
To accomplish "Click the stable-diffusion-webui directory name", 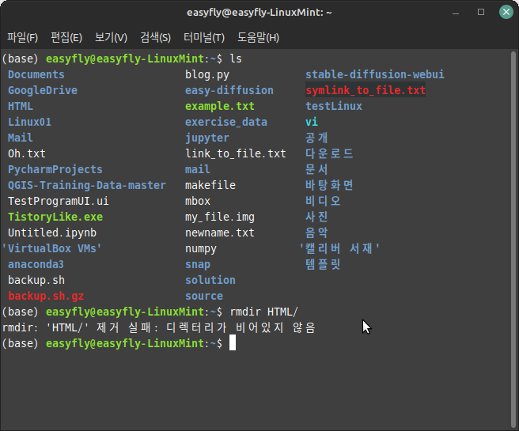I will coord(375,74).
